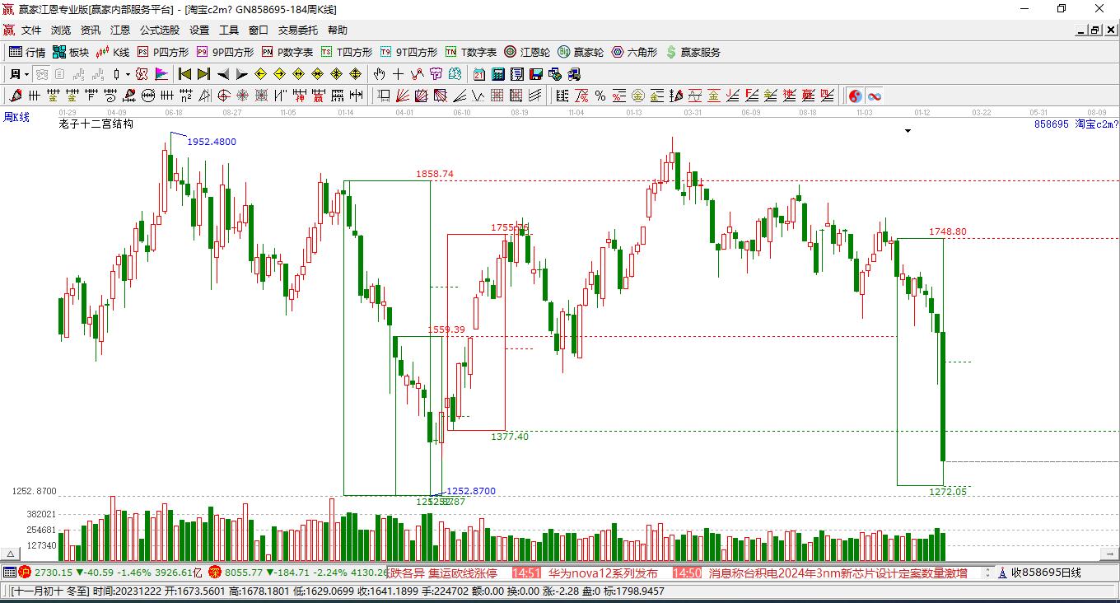Click the 1952.4800 high price label
Image resolution: width=1120 pixels, height=603 pixels.
[x=212, y=142]
